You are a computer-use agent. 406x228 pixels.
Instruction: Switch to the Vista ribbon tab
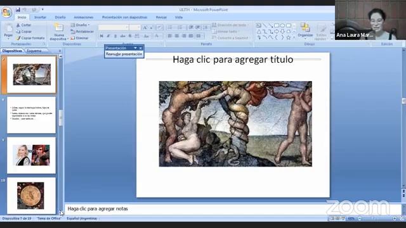point(179,17)
